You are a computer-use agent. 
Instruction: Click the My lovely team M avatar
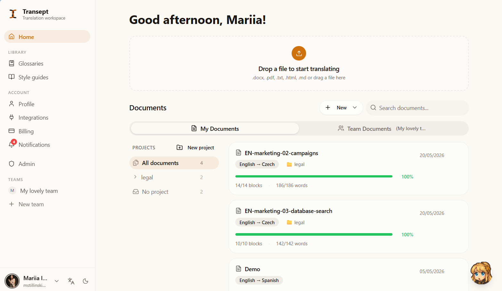pos(12,191)
